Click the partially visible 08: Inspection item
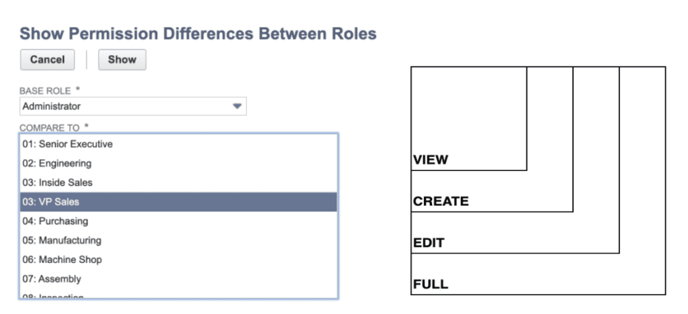The image size is (688, 314). coord(52,296)
